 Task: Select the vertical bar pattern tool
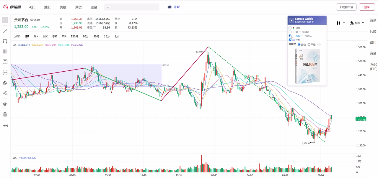click(5, 52)
